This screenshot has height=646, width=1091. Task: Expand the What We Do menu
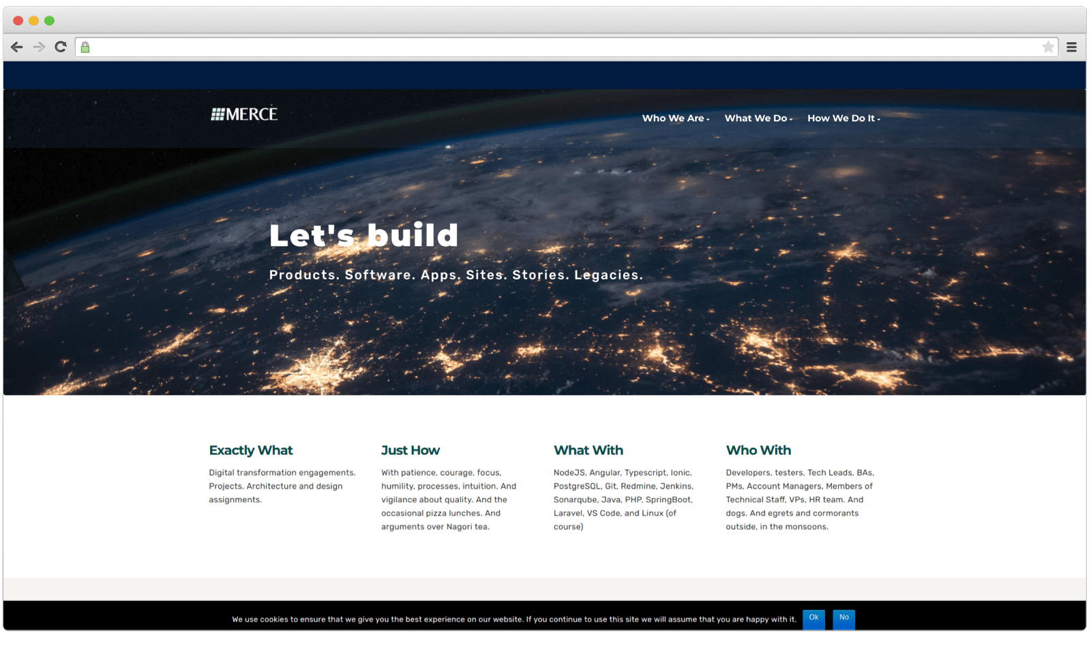pyautogui.click(x=758, y=118)
